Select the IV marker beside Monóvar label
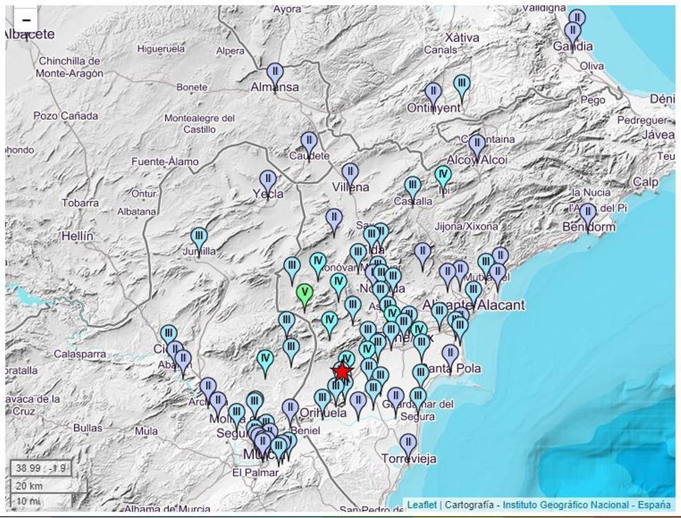Image resolution: width=681 pixels, height=518 pixels. [318, 266]
